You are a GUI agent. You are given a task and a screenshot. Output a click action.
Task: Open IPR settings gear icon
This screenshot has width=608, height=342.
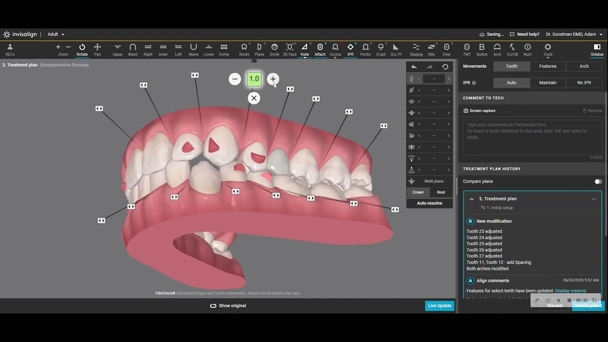tap(474, 83)
